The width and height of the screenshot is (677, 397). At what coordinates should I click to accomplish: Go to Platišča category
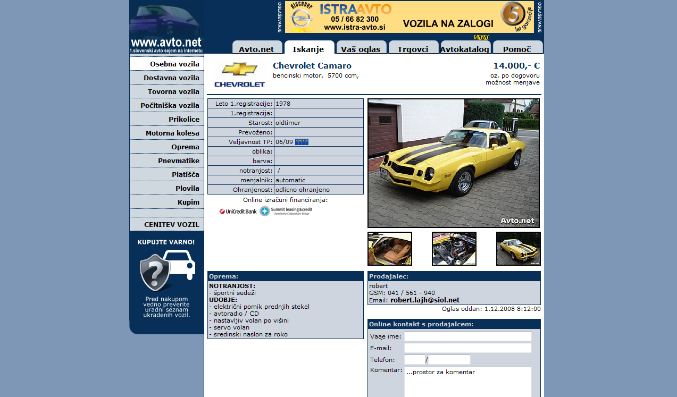(x=166, y=174)
